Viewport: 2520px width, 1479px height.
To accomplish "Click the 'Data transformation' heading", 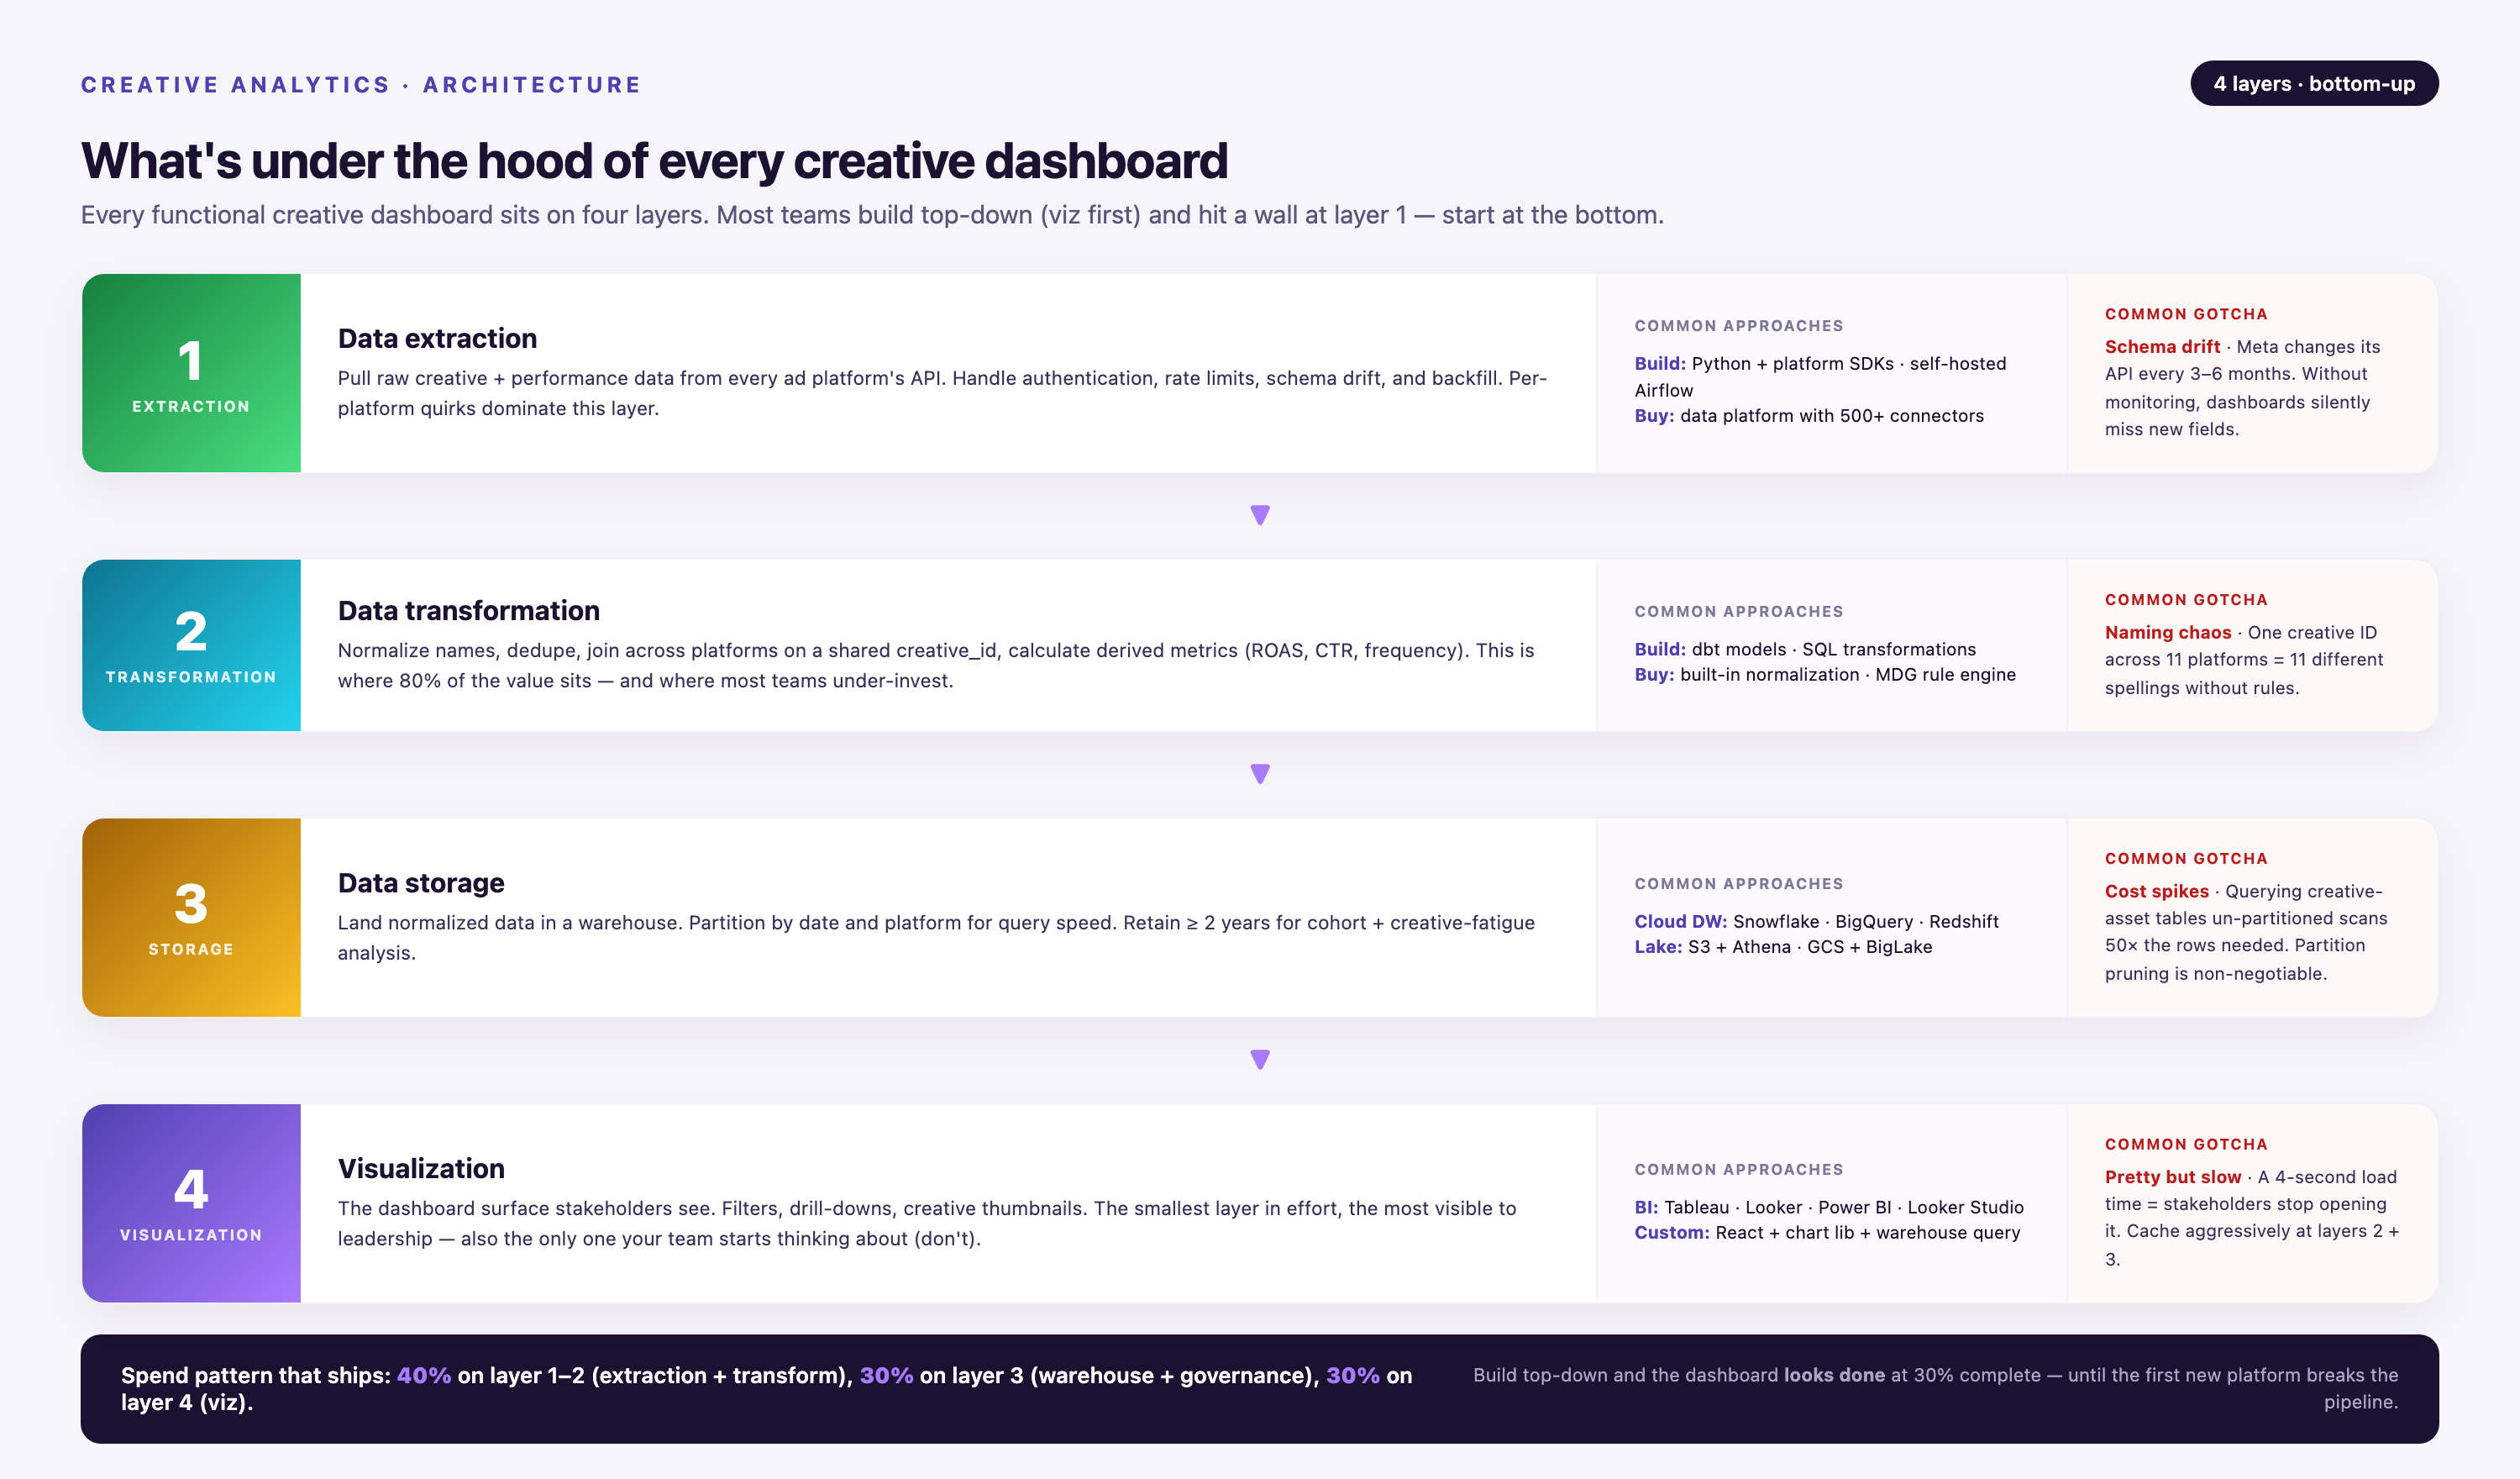I will click(x=468, y=610).
